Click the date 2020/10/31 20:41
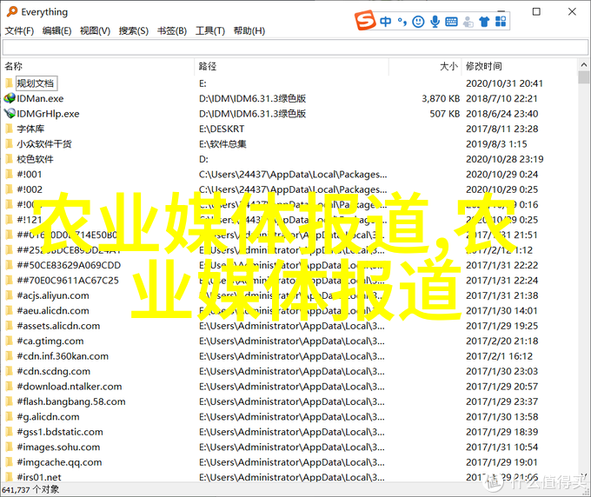Screen dimensions: 591x497 coord(504,83)
